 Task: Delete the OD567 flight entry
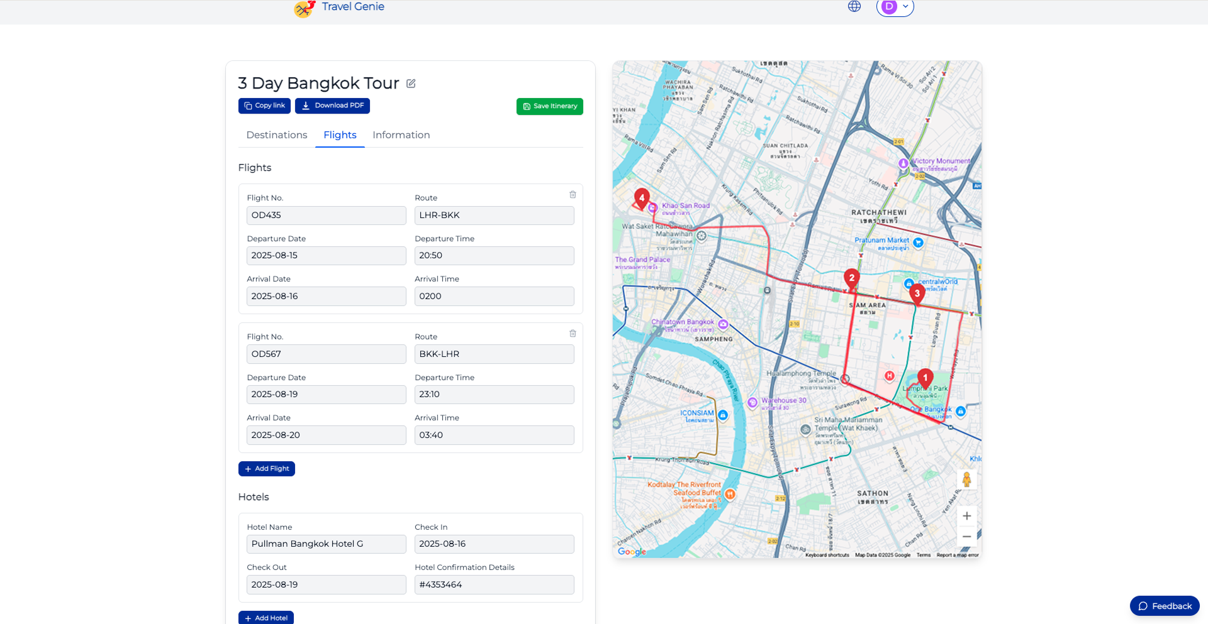click(573, 334)
